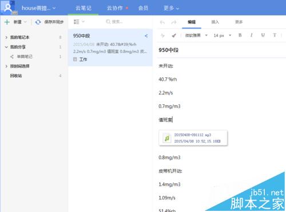Click the clear formatting eraser icon

(162, 36)
